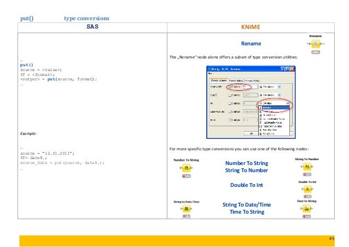Click the Time to String node icon
The width and height of the screenshot is (349, 247).
[x=307, y=209]
